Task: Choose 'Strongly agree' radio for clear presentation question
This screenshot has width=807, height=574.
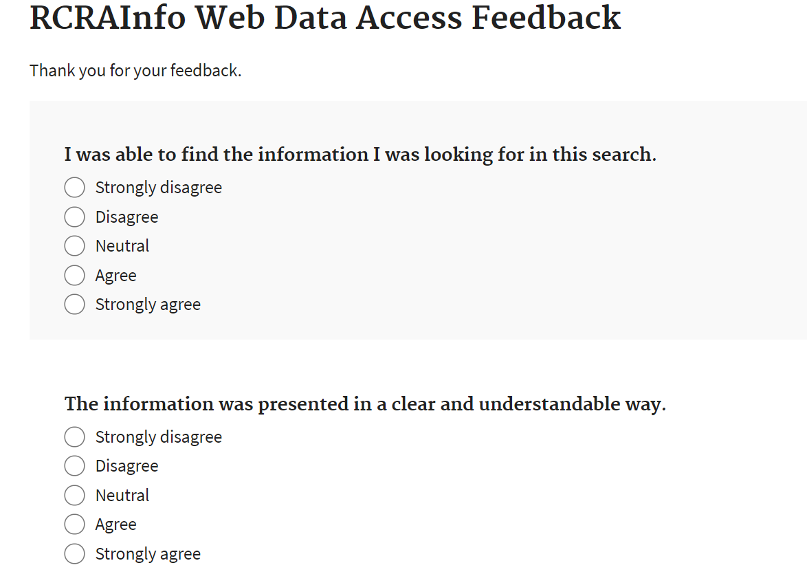Action: point(74,553)
